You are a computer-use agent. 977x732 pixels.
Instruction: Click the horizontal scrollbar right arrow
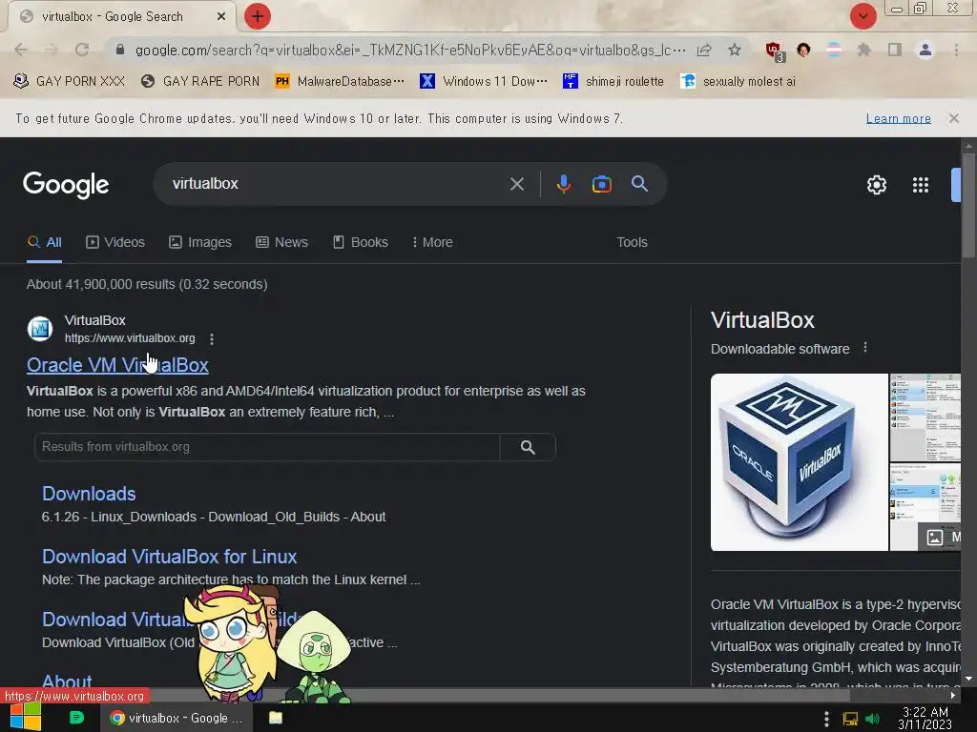(x=953, y=695)
